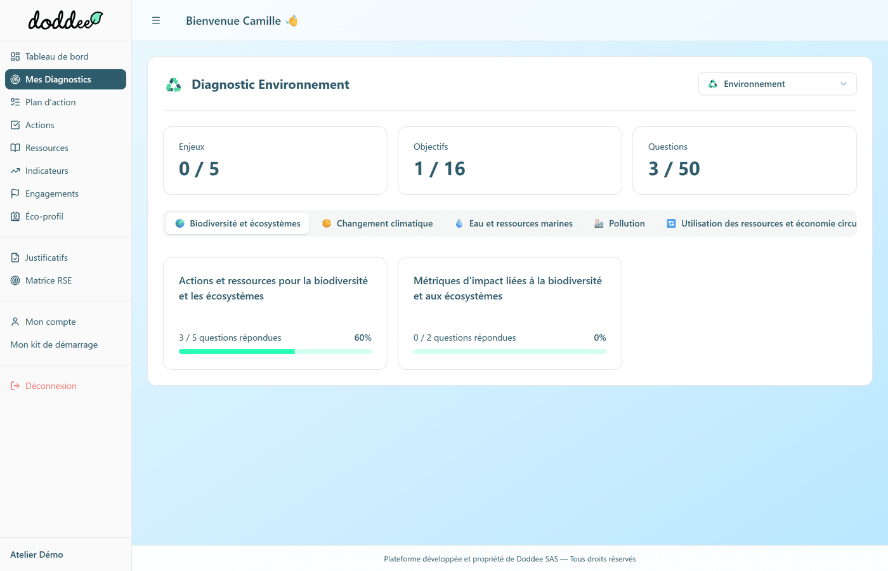Open the Indicateurs section
Viewport: 888px width, 571px height.
[65, 171]
